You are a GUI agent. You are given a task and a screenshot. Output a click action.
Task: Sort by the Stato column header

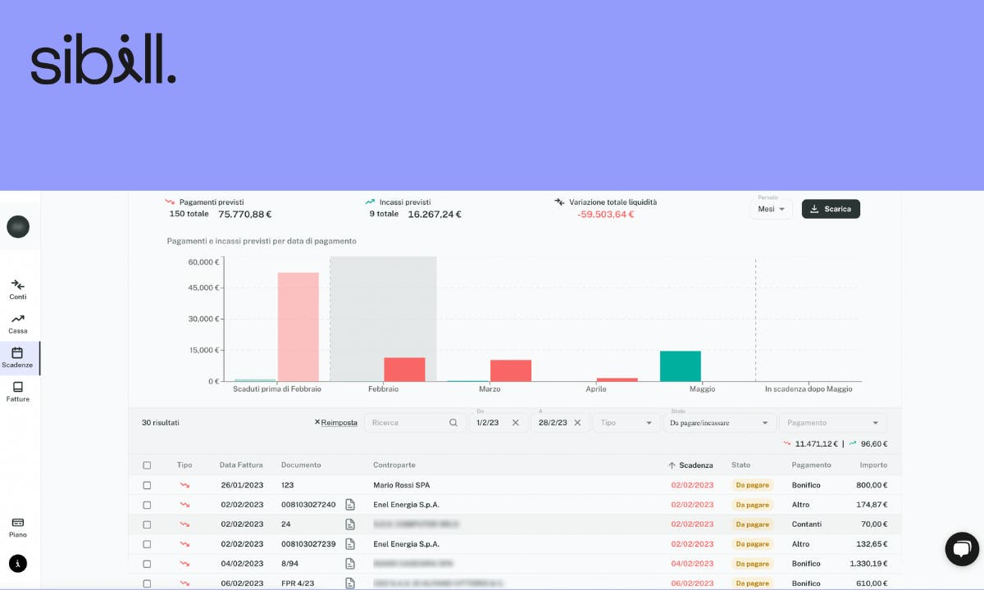(x=740, y=465)
